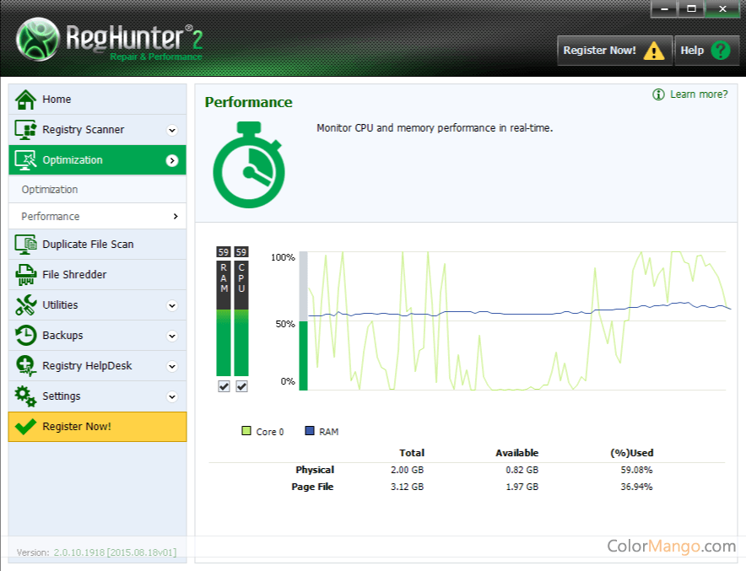746x571 pixels.
Task: Click the Page File total 3.12 GB
Action: click(x=408, y=487)
